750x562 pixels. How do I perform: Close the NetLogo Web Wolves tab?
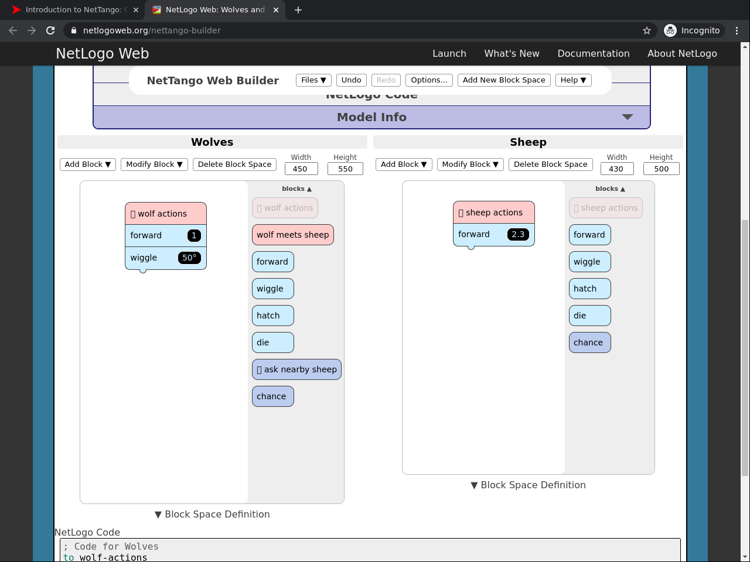click(277, 10)
